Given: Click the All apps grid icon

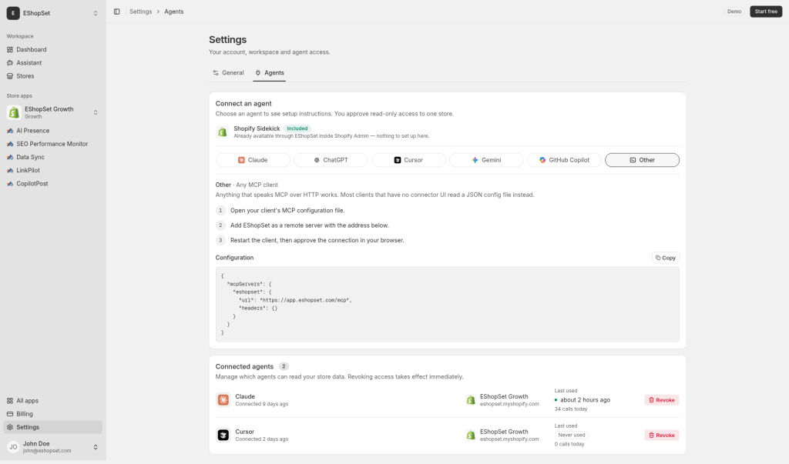Looking at the screenshot, I should pos(10,401).
